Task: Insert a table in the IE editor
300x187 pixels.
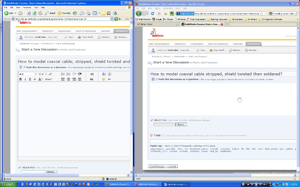Action: [x=110, y=74]
